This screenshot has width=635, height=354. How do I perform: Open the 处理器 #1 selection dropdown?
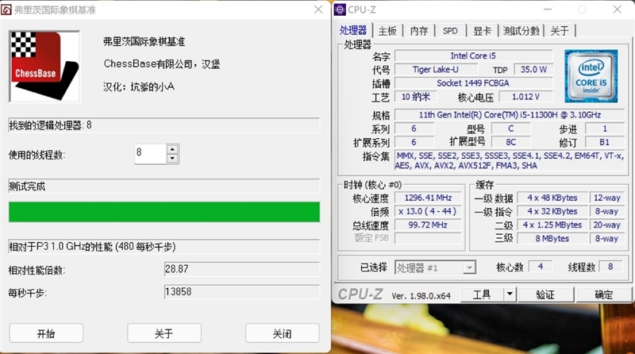point(435,267)
